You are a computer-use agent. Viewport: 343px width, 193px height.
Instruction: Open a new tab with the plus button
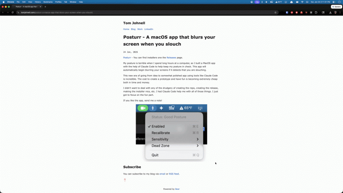tap(45, 7)
